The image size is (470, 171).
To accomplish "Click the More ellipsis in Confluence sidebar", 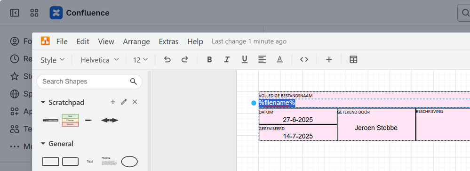I will 15,147.
